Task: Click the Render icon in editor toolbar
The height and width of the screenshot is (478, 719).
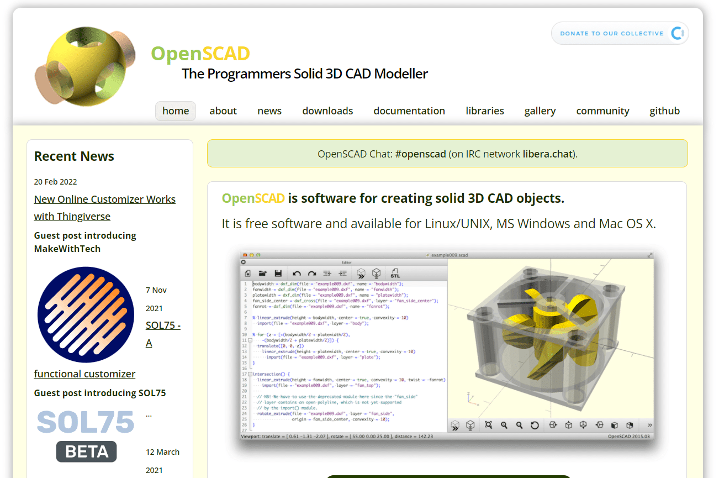Action: click(x=377, y=273)
